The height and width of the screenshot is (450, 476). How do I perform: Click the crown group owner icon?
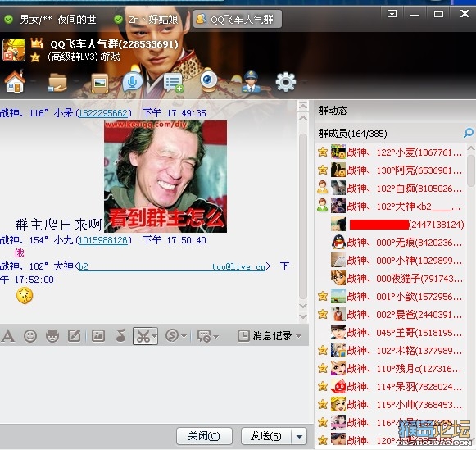point(37,43)
